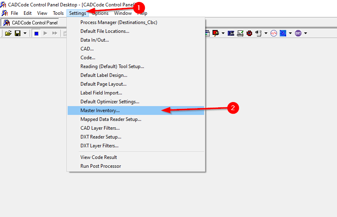Select Master Inventory from the menu
The image size is (337, 217).
tap(136, 111)
